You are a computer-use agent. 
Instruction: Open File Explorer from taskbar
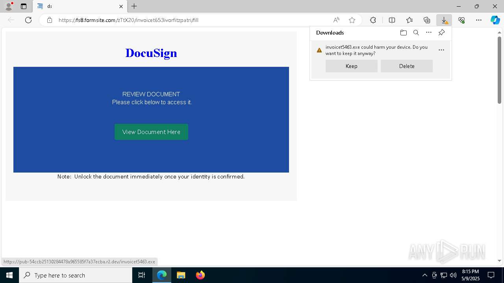click(181, 275)
